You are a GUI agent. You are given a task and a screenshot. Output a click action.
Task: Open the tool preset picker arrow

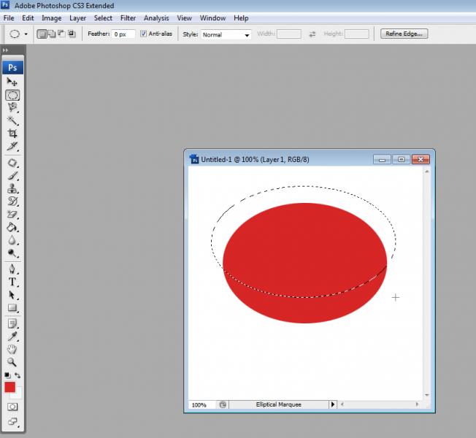[26, 34]
